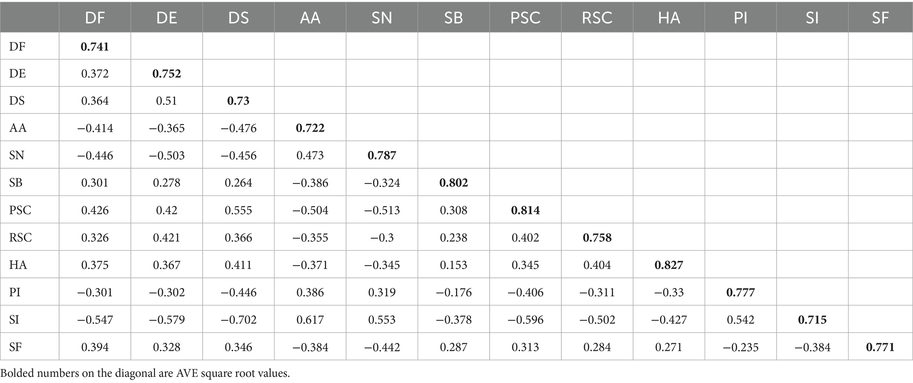Click the bolded diagonal value 0.741

click(x=95, y=46)
